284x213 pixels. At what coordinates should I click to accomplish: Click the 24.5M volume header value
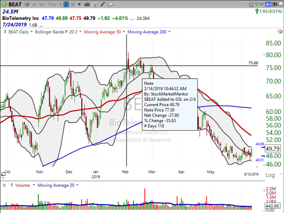(10, 11)
